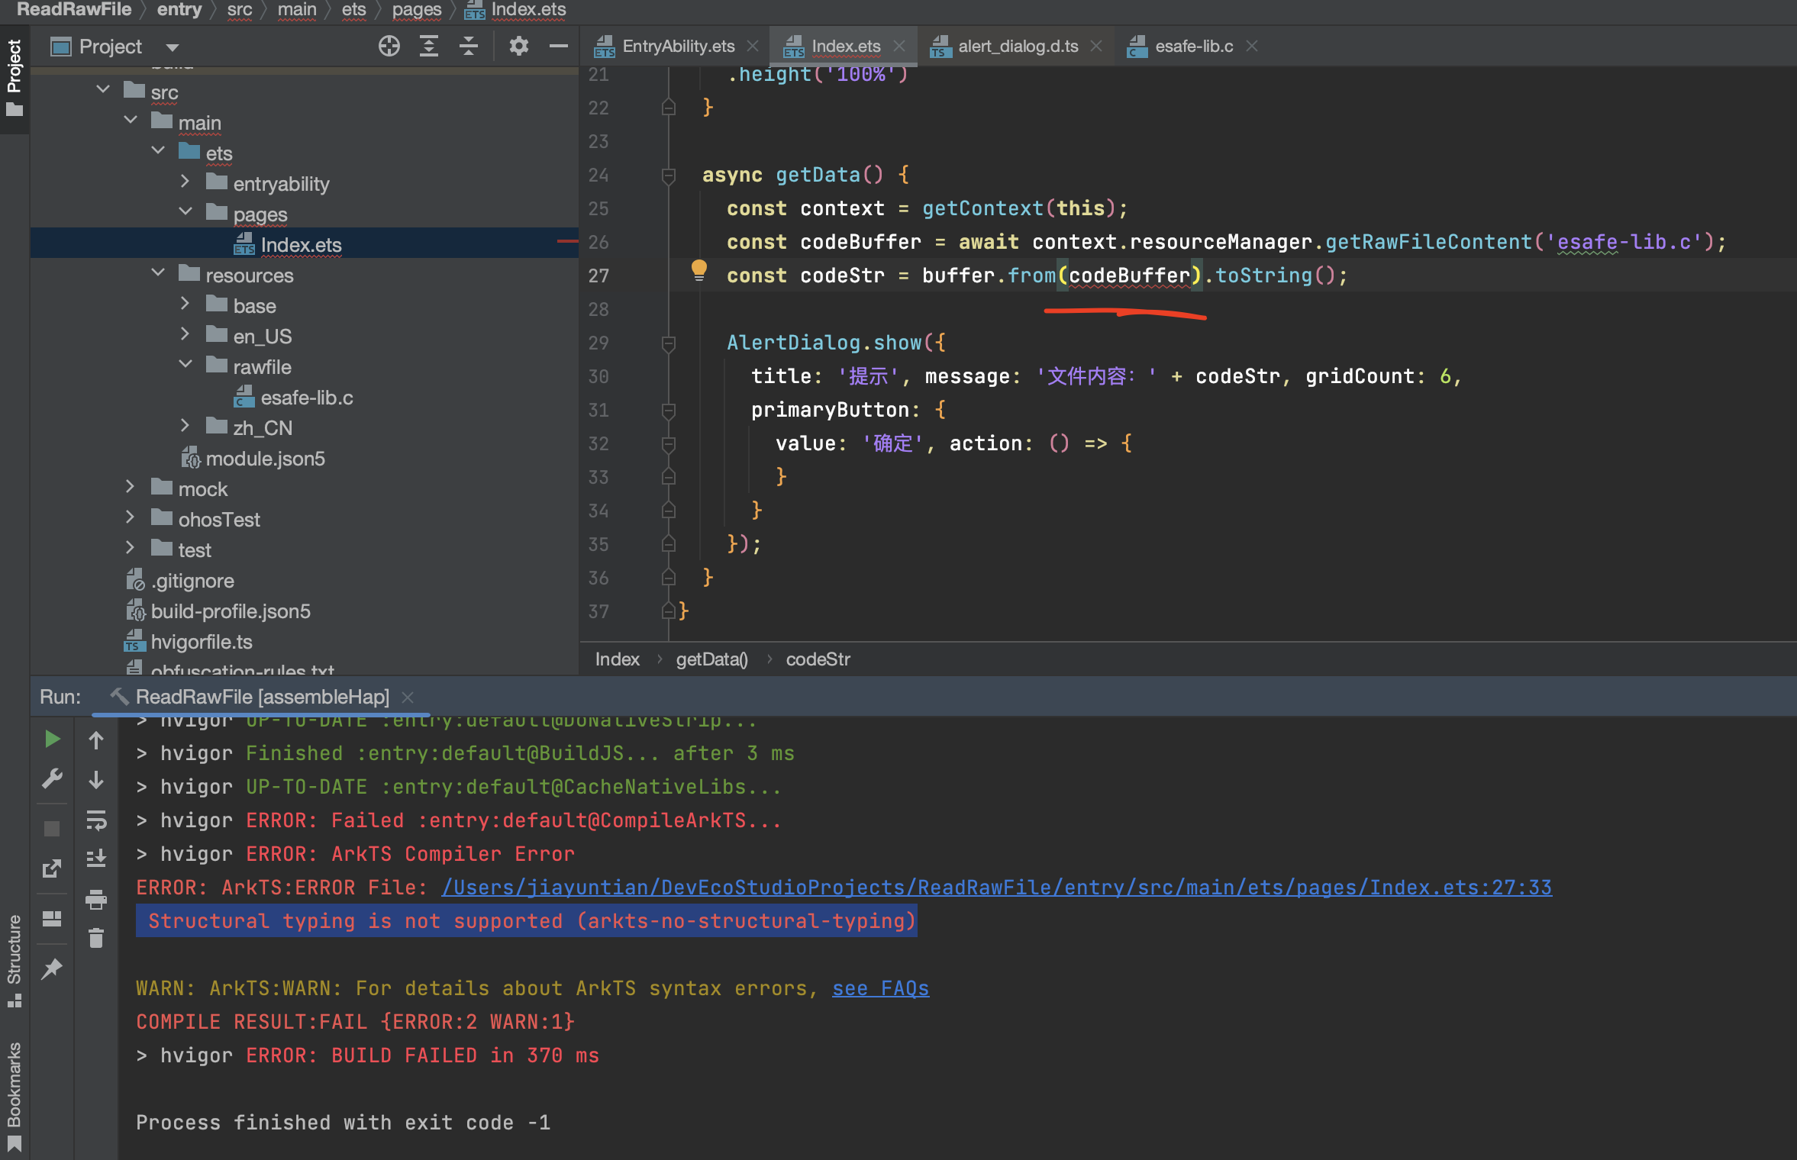Toggle code fold at line 24 getData
Viewport: 1797px width, 1160px height.
click(x=668, y=176)
